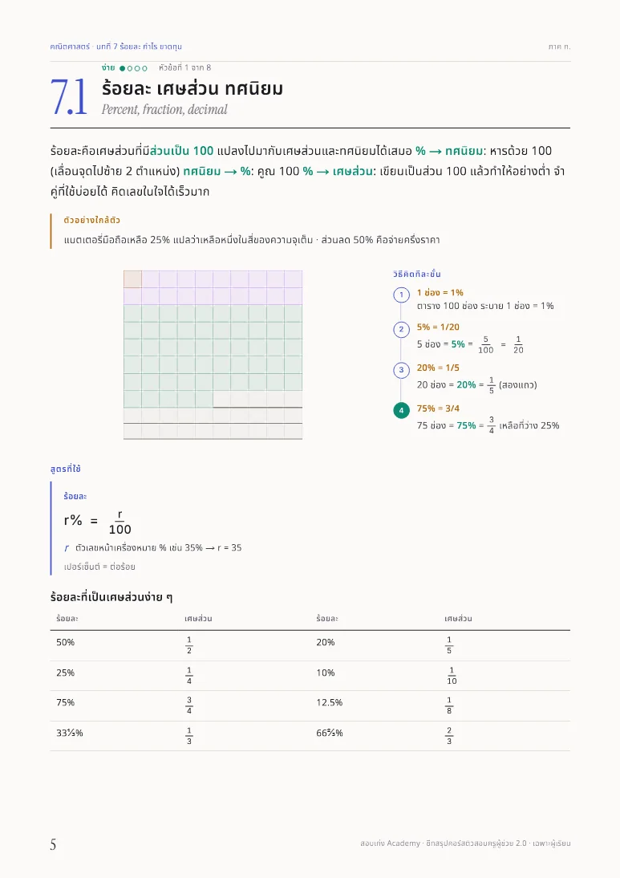Select the 12.5% table cell

(329, 702)
